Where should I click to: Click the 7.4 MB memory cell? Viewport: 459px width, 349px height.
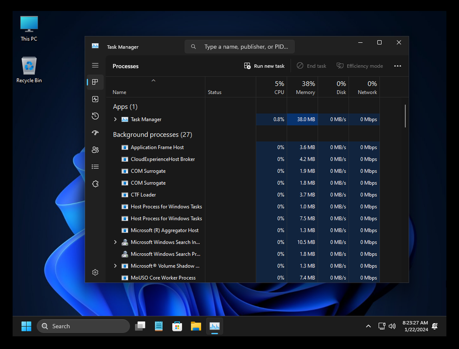(x=302, y=277)
